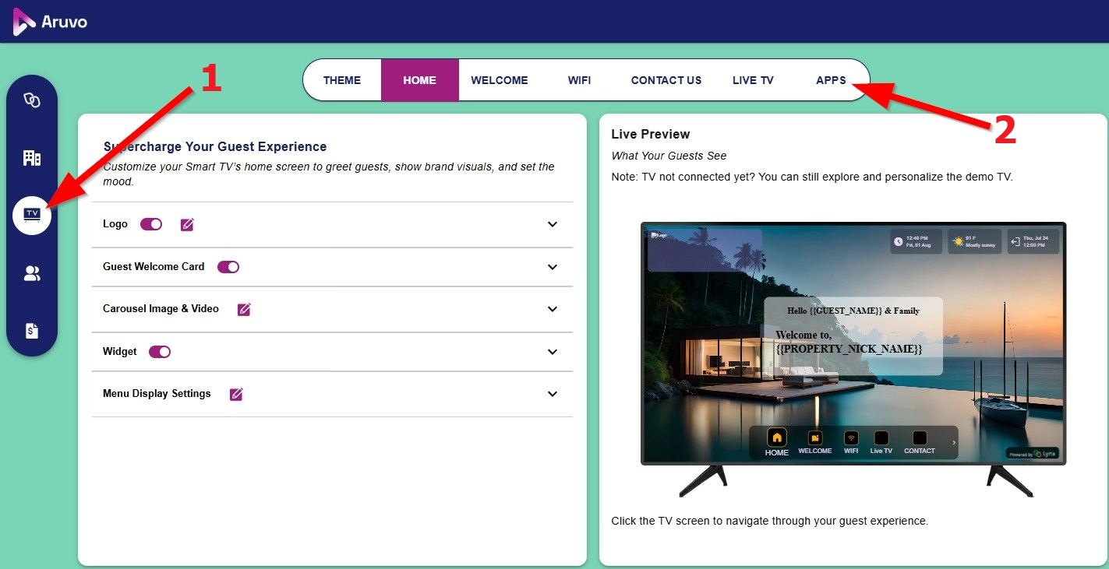Open the billing document sidebar icon
Screen dimensions: 1109x569
coord(32,331)
